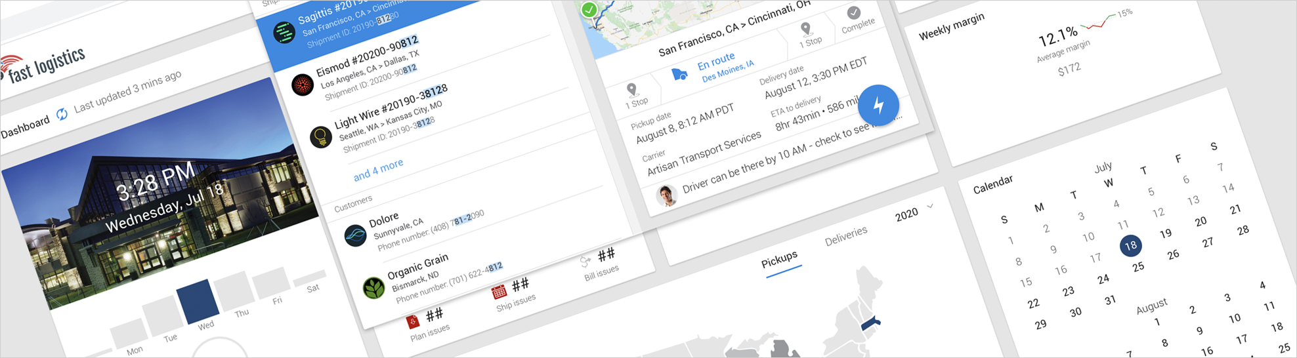Click the blue lightning bolt action button

click(878, 105)
